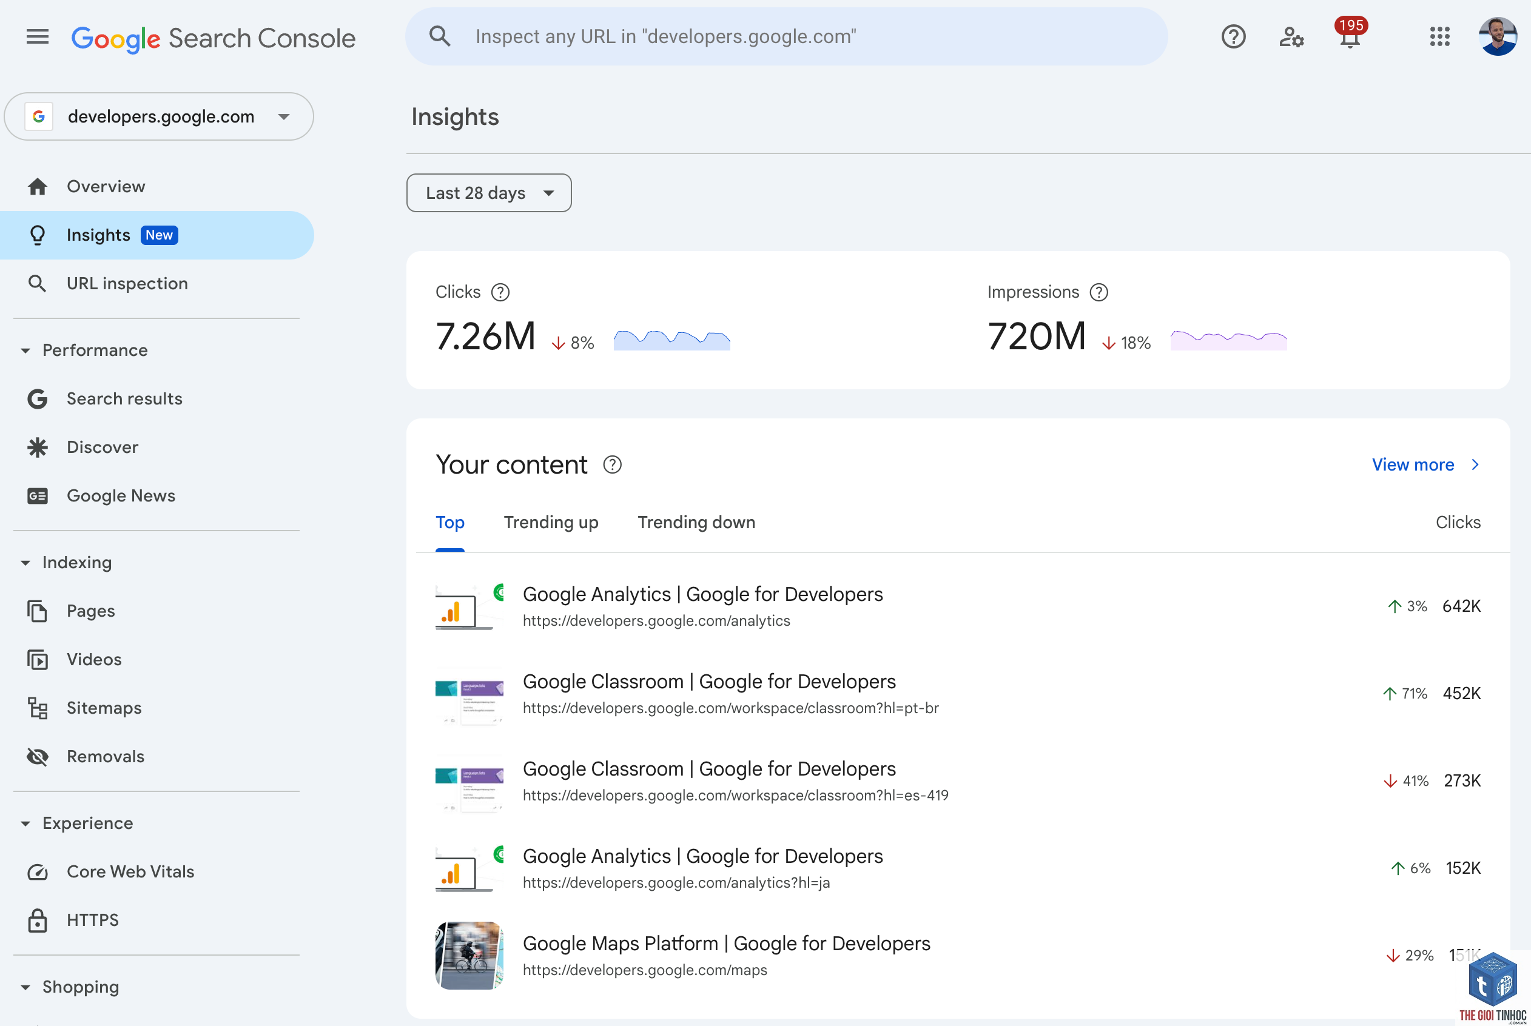This screenshot has width=1531, height=1026.
Task: Click the Insights lightbulb icon
Action: tap(38, 235)
